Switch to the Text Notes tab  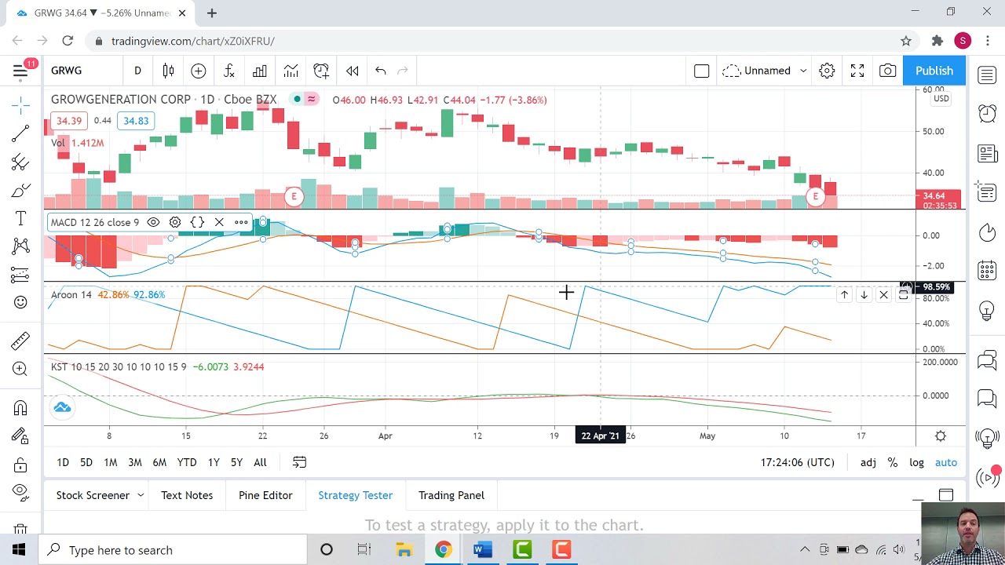point(187,495)
